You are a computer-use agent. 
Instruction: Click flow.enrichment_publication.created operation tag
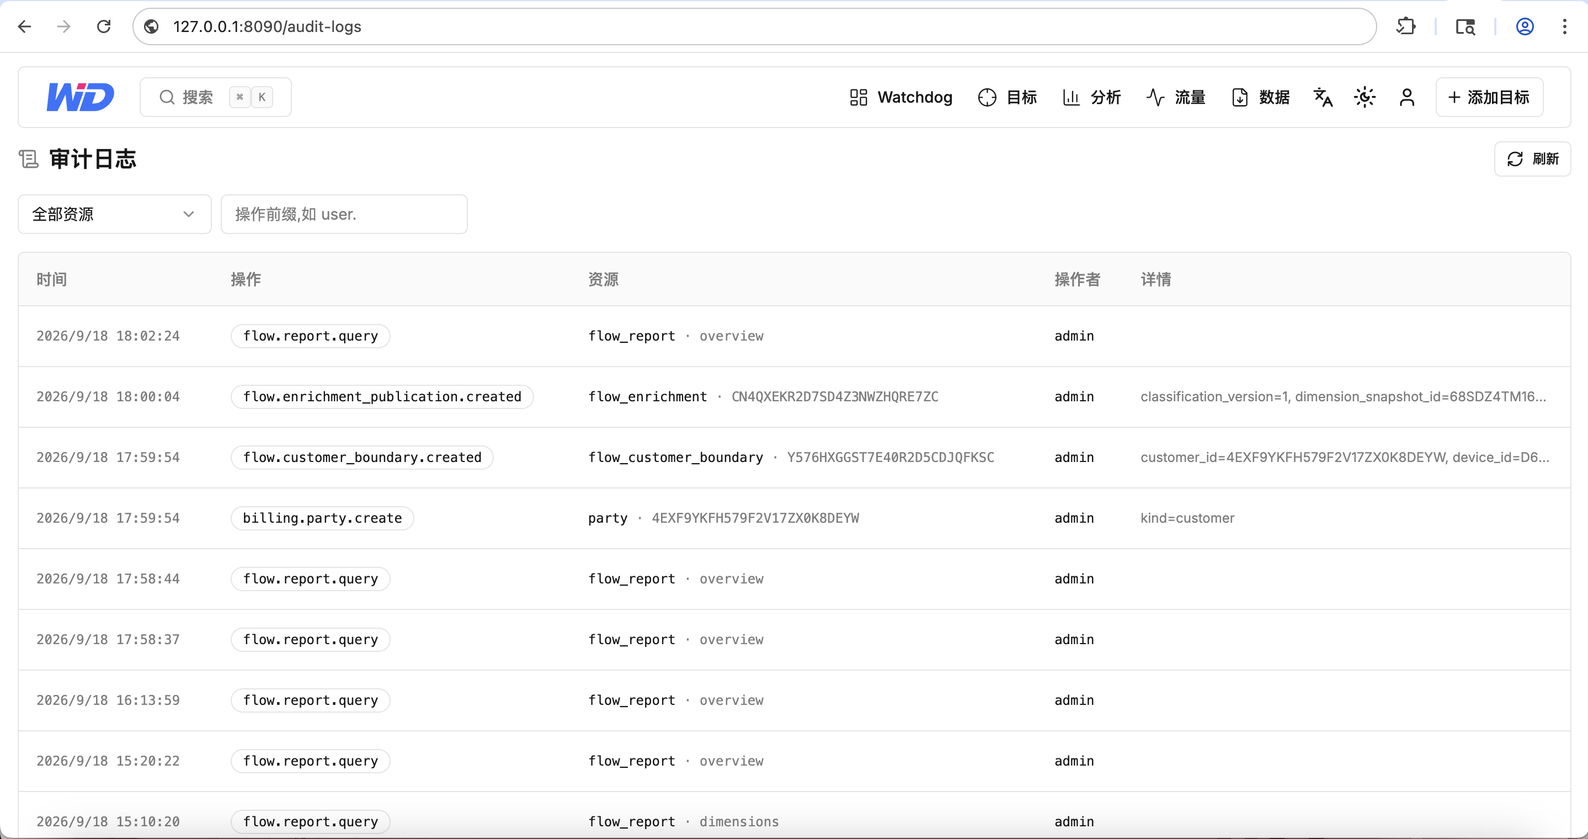click(382, 396)
